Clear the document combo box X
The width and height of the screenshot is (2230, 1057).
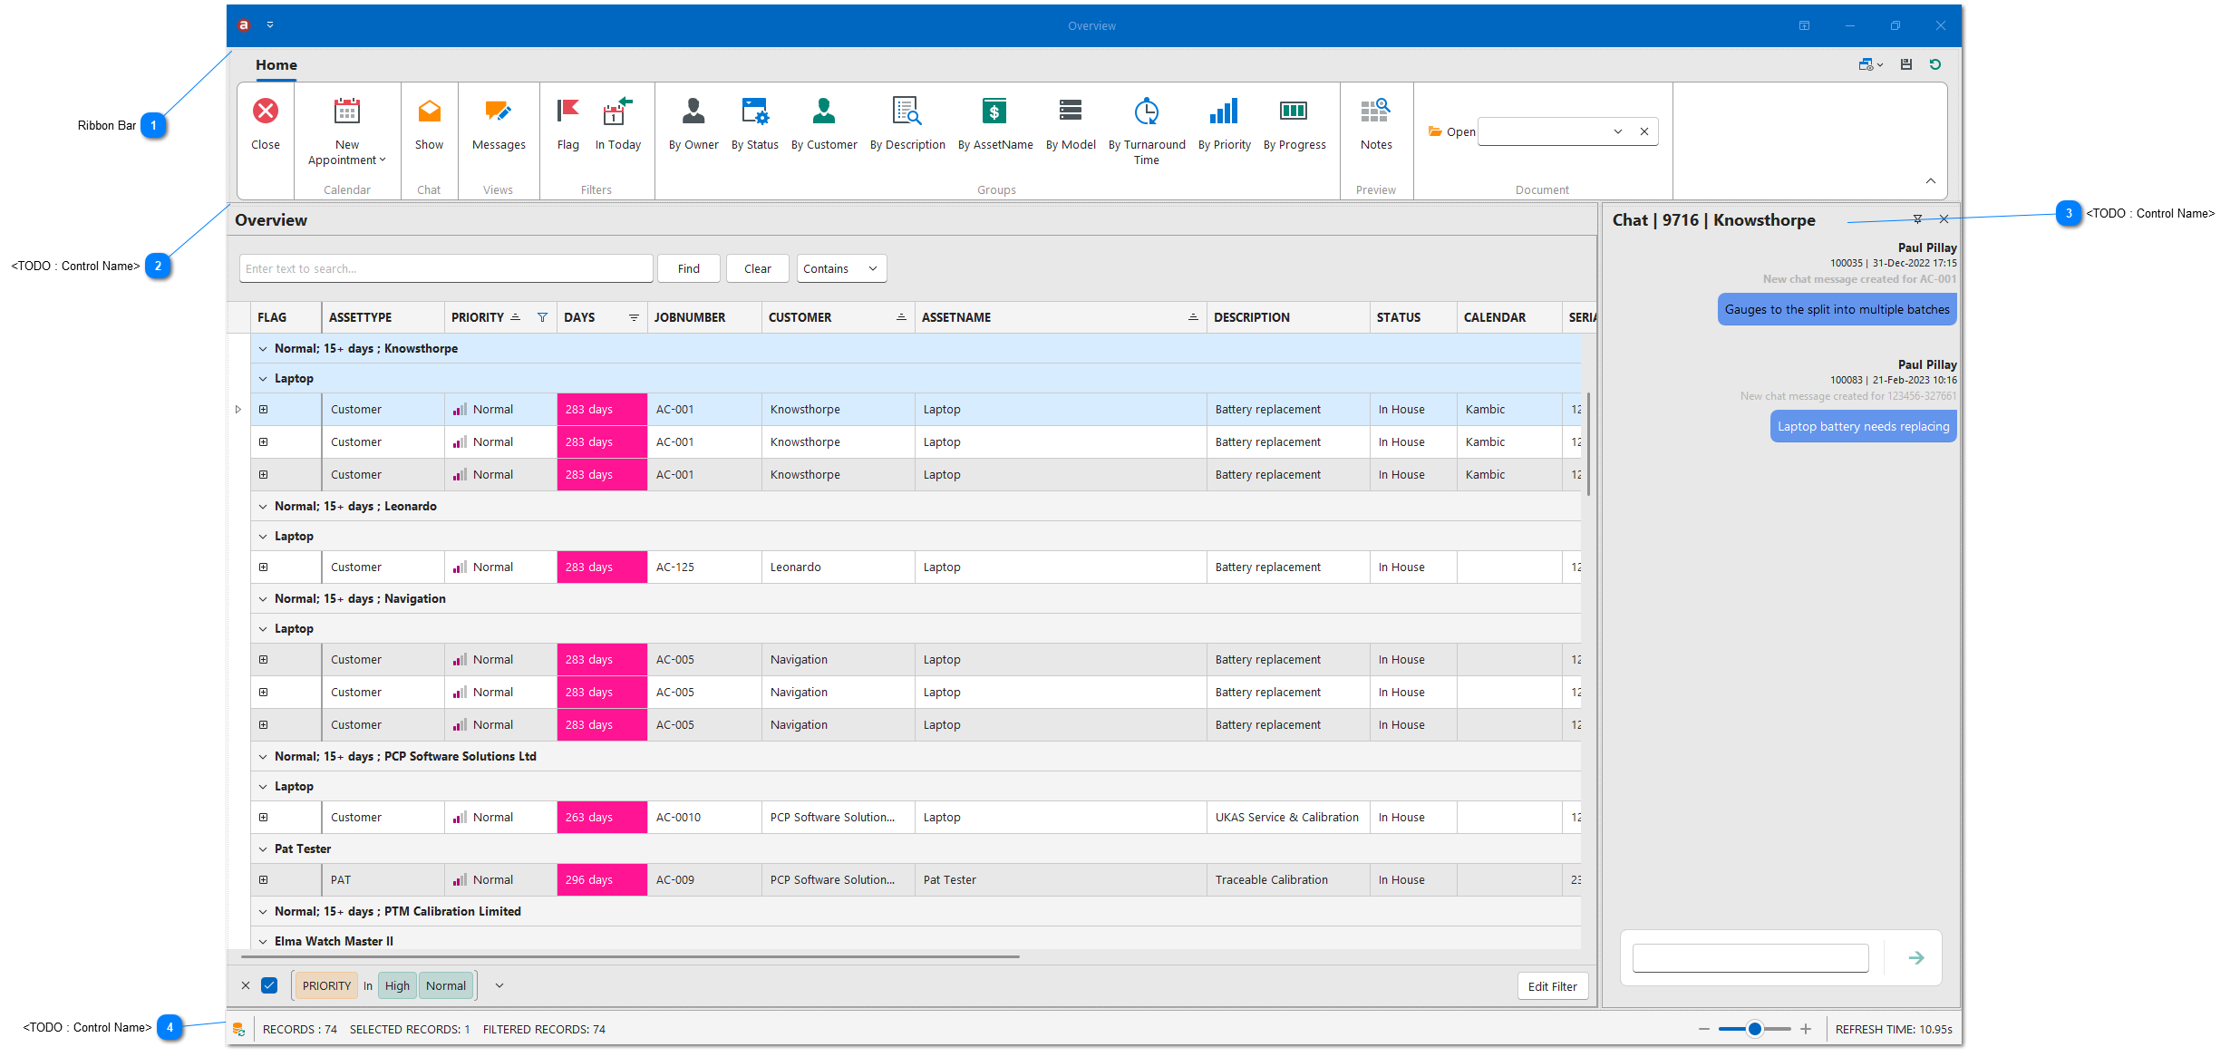pyautogui.click(x=1644, y=131)
